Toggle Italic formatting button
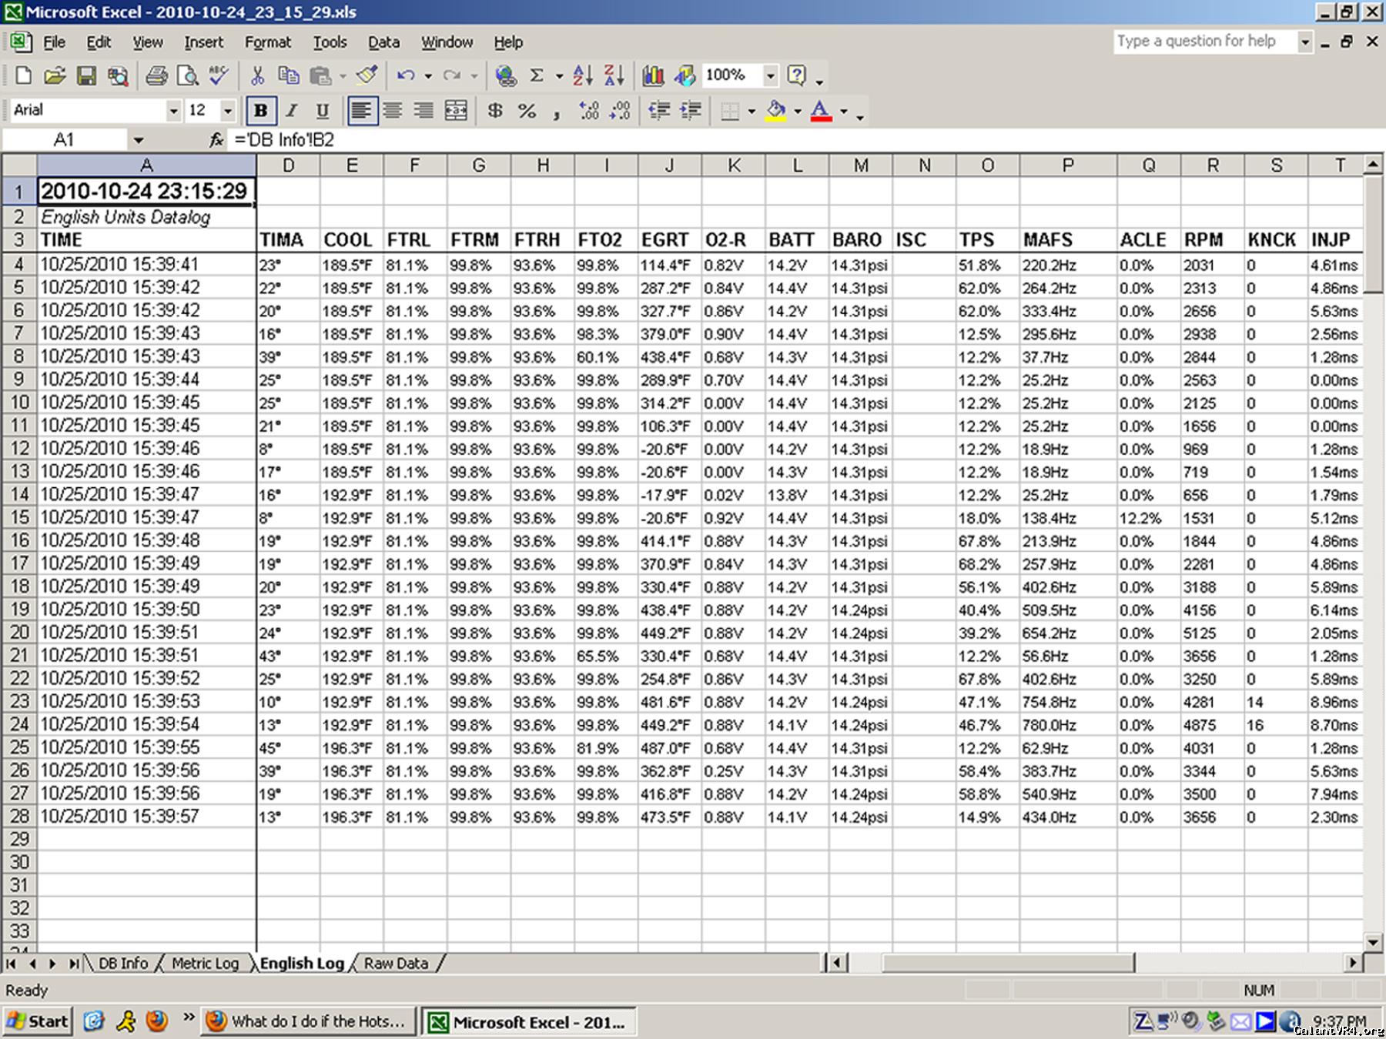Viewport: 1386px width, 1039px height. pyautogui.click(x=292, y=111)
